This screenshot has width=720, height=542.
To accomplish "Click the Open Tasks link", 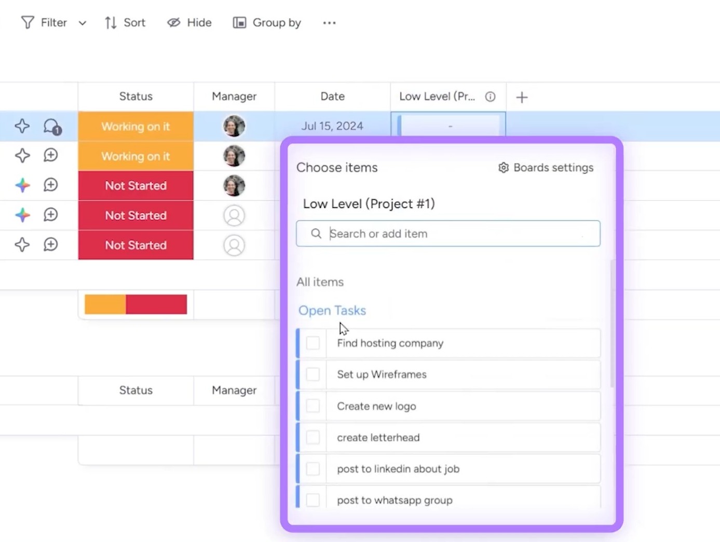I will [332, 310].
